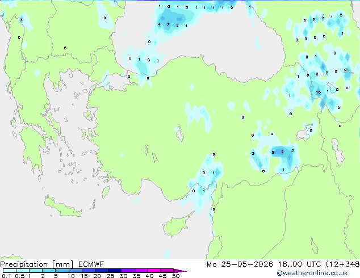Screen dimensions: 360x278
Task: Select the 35–40 mm violet legend swatch
Action: click(x=140, y=271)
